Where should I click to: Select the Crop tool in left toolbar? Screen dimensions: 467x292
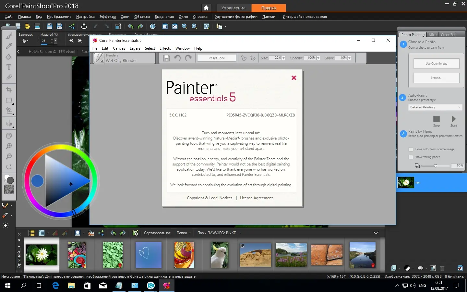[9, 90]
